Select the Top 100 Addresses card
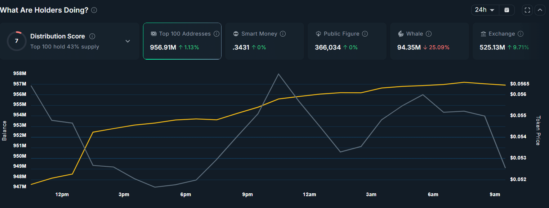This screenshot has width=549, height=208. (x=182, y=41)
